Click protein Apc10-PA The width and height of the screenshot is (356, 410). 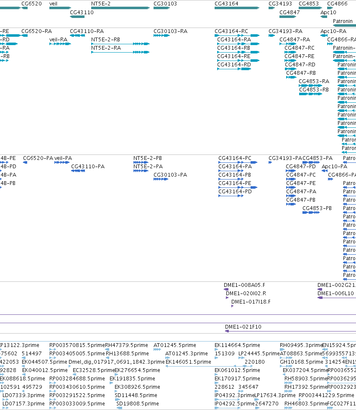point(334,167)
